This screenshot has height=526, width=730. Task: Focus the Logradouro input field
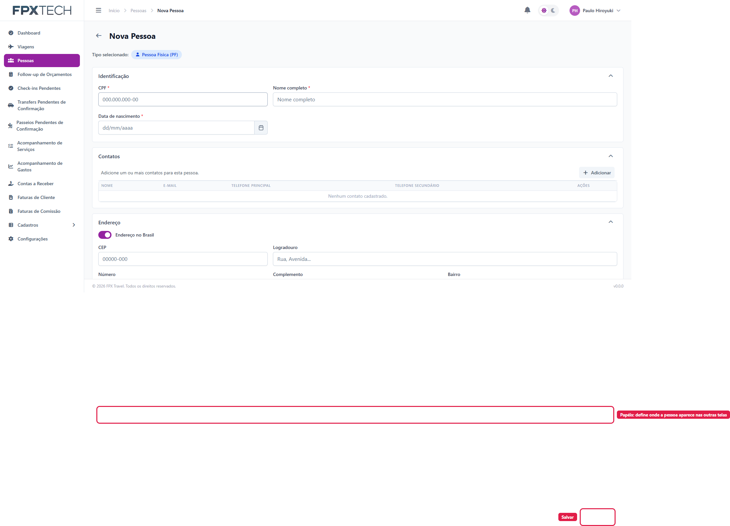[445, 259]
